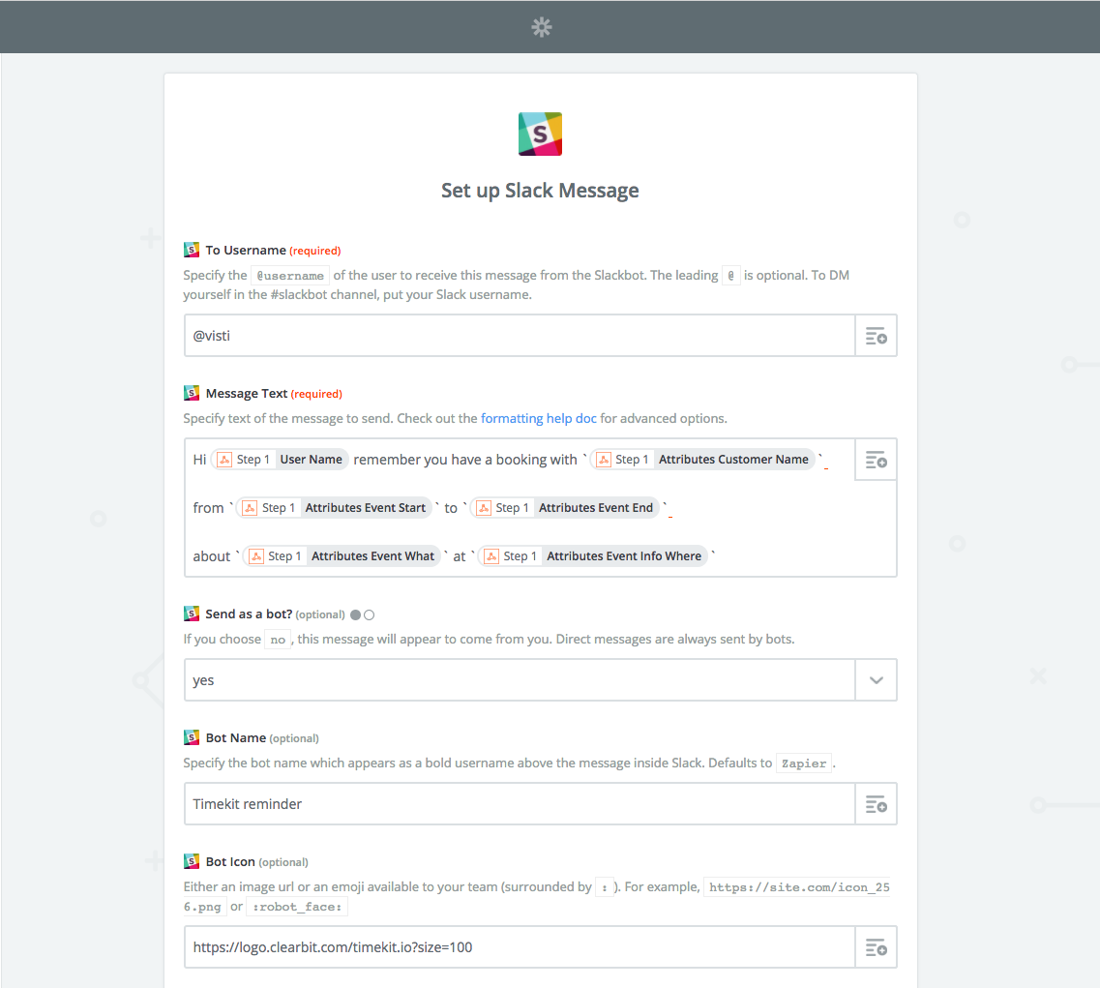Select the Attributes Event Info Where pill
Viewport: 1100px width, 988px height.
[x=593, y=556]
